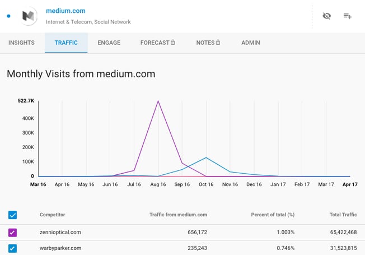Click the lock icon beside Forecast
This screenshot has width=365, height=255.
173,42
